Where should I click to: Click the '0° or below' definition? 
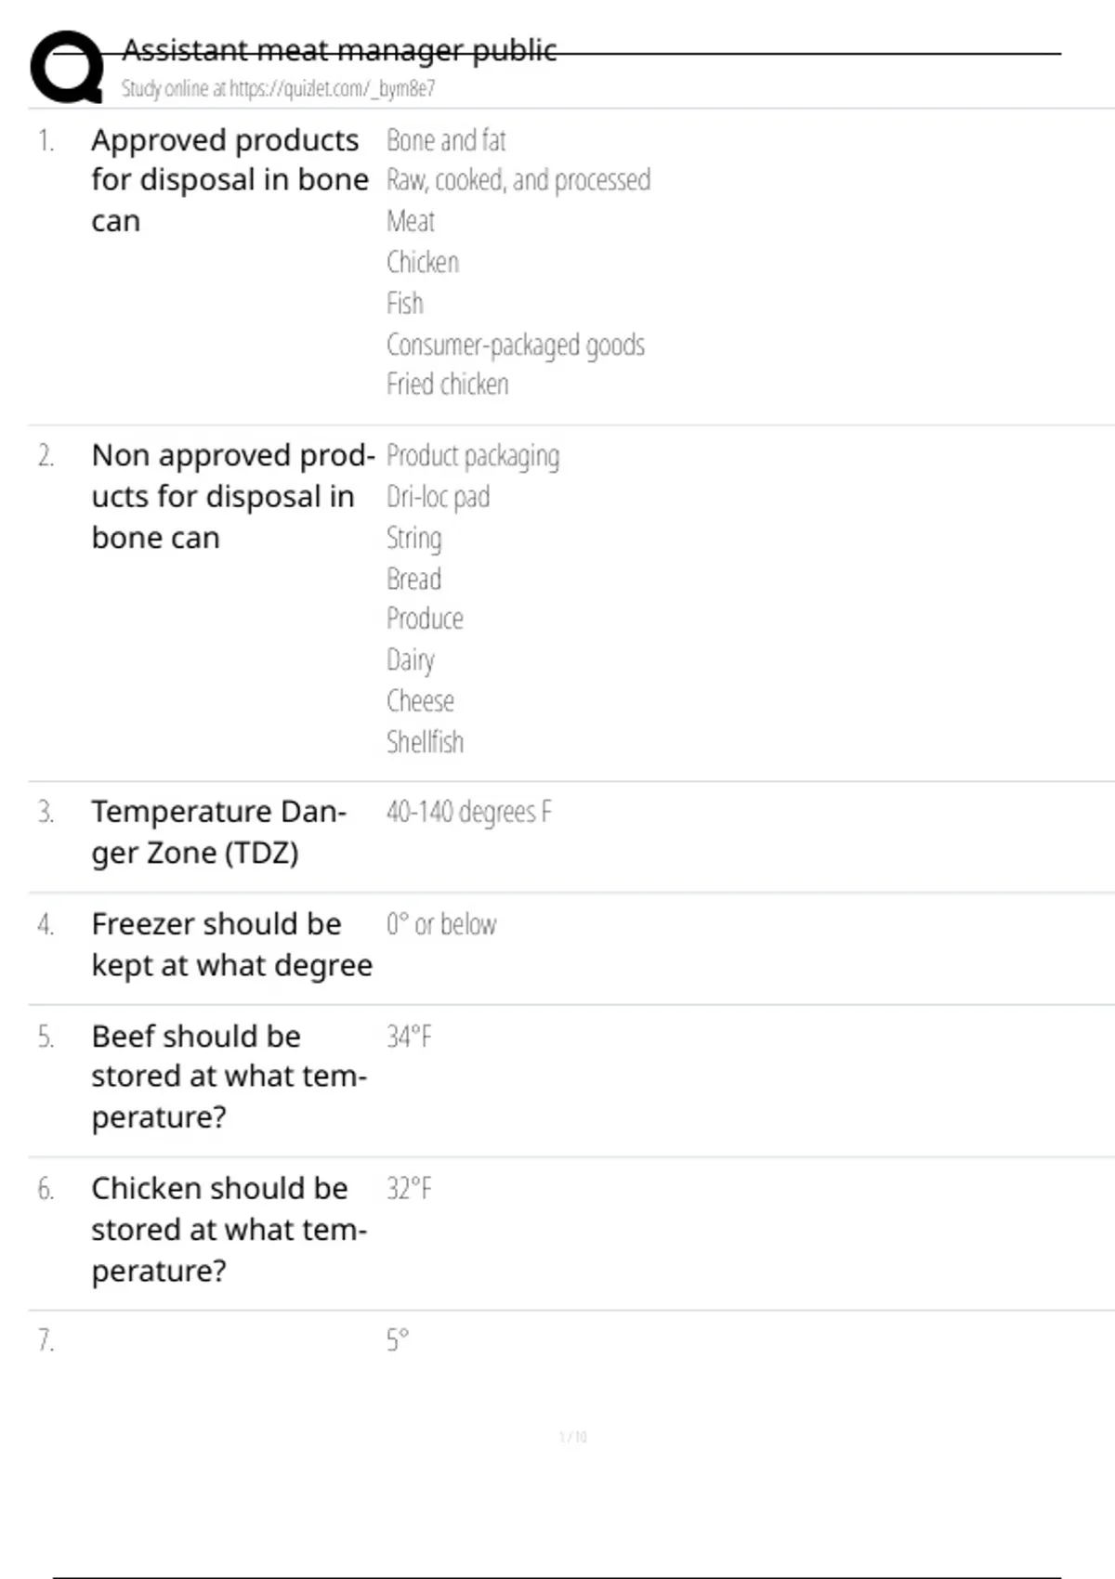(x=441, y=924)
